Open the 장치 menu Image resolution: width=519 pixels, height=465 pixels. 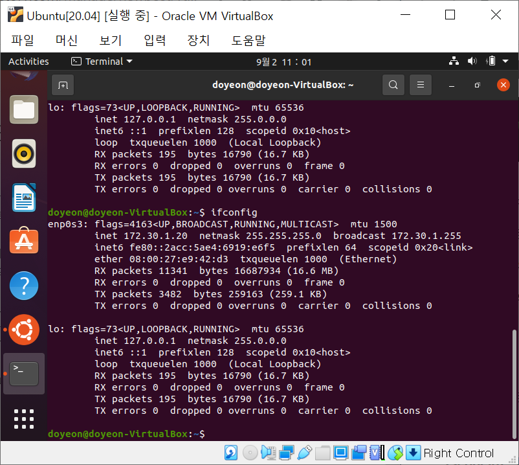[198, 40]
